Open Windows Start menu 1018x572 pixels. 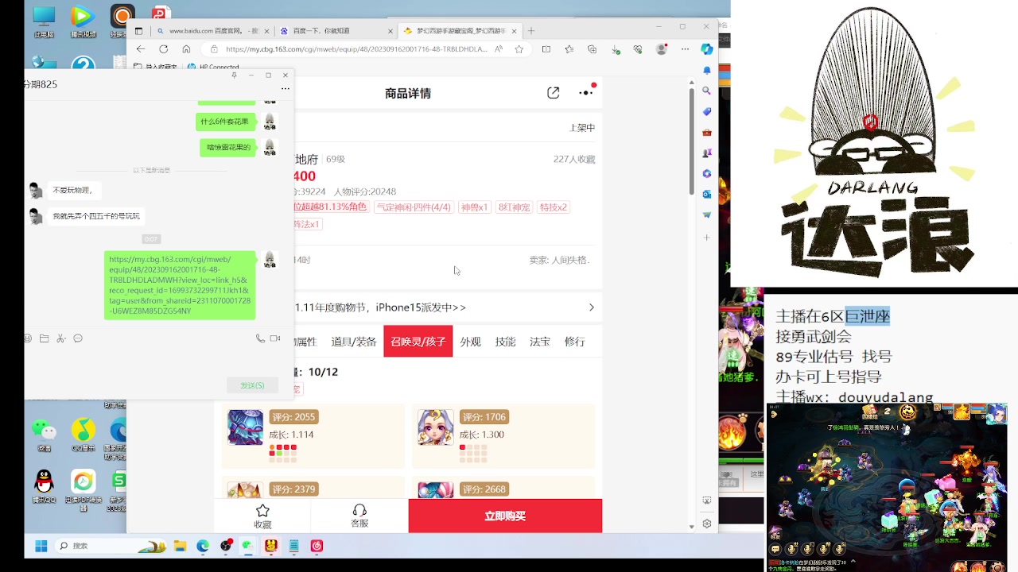pyautogui.click(x=41, y=546)
